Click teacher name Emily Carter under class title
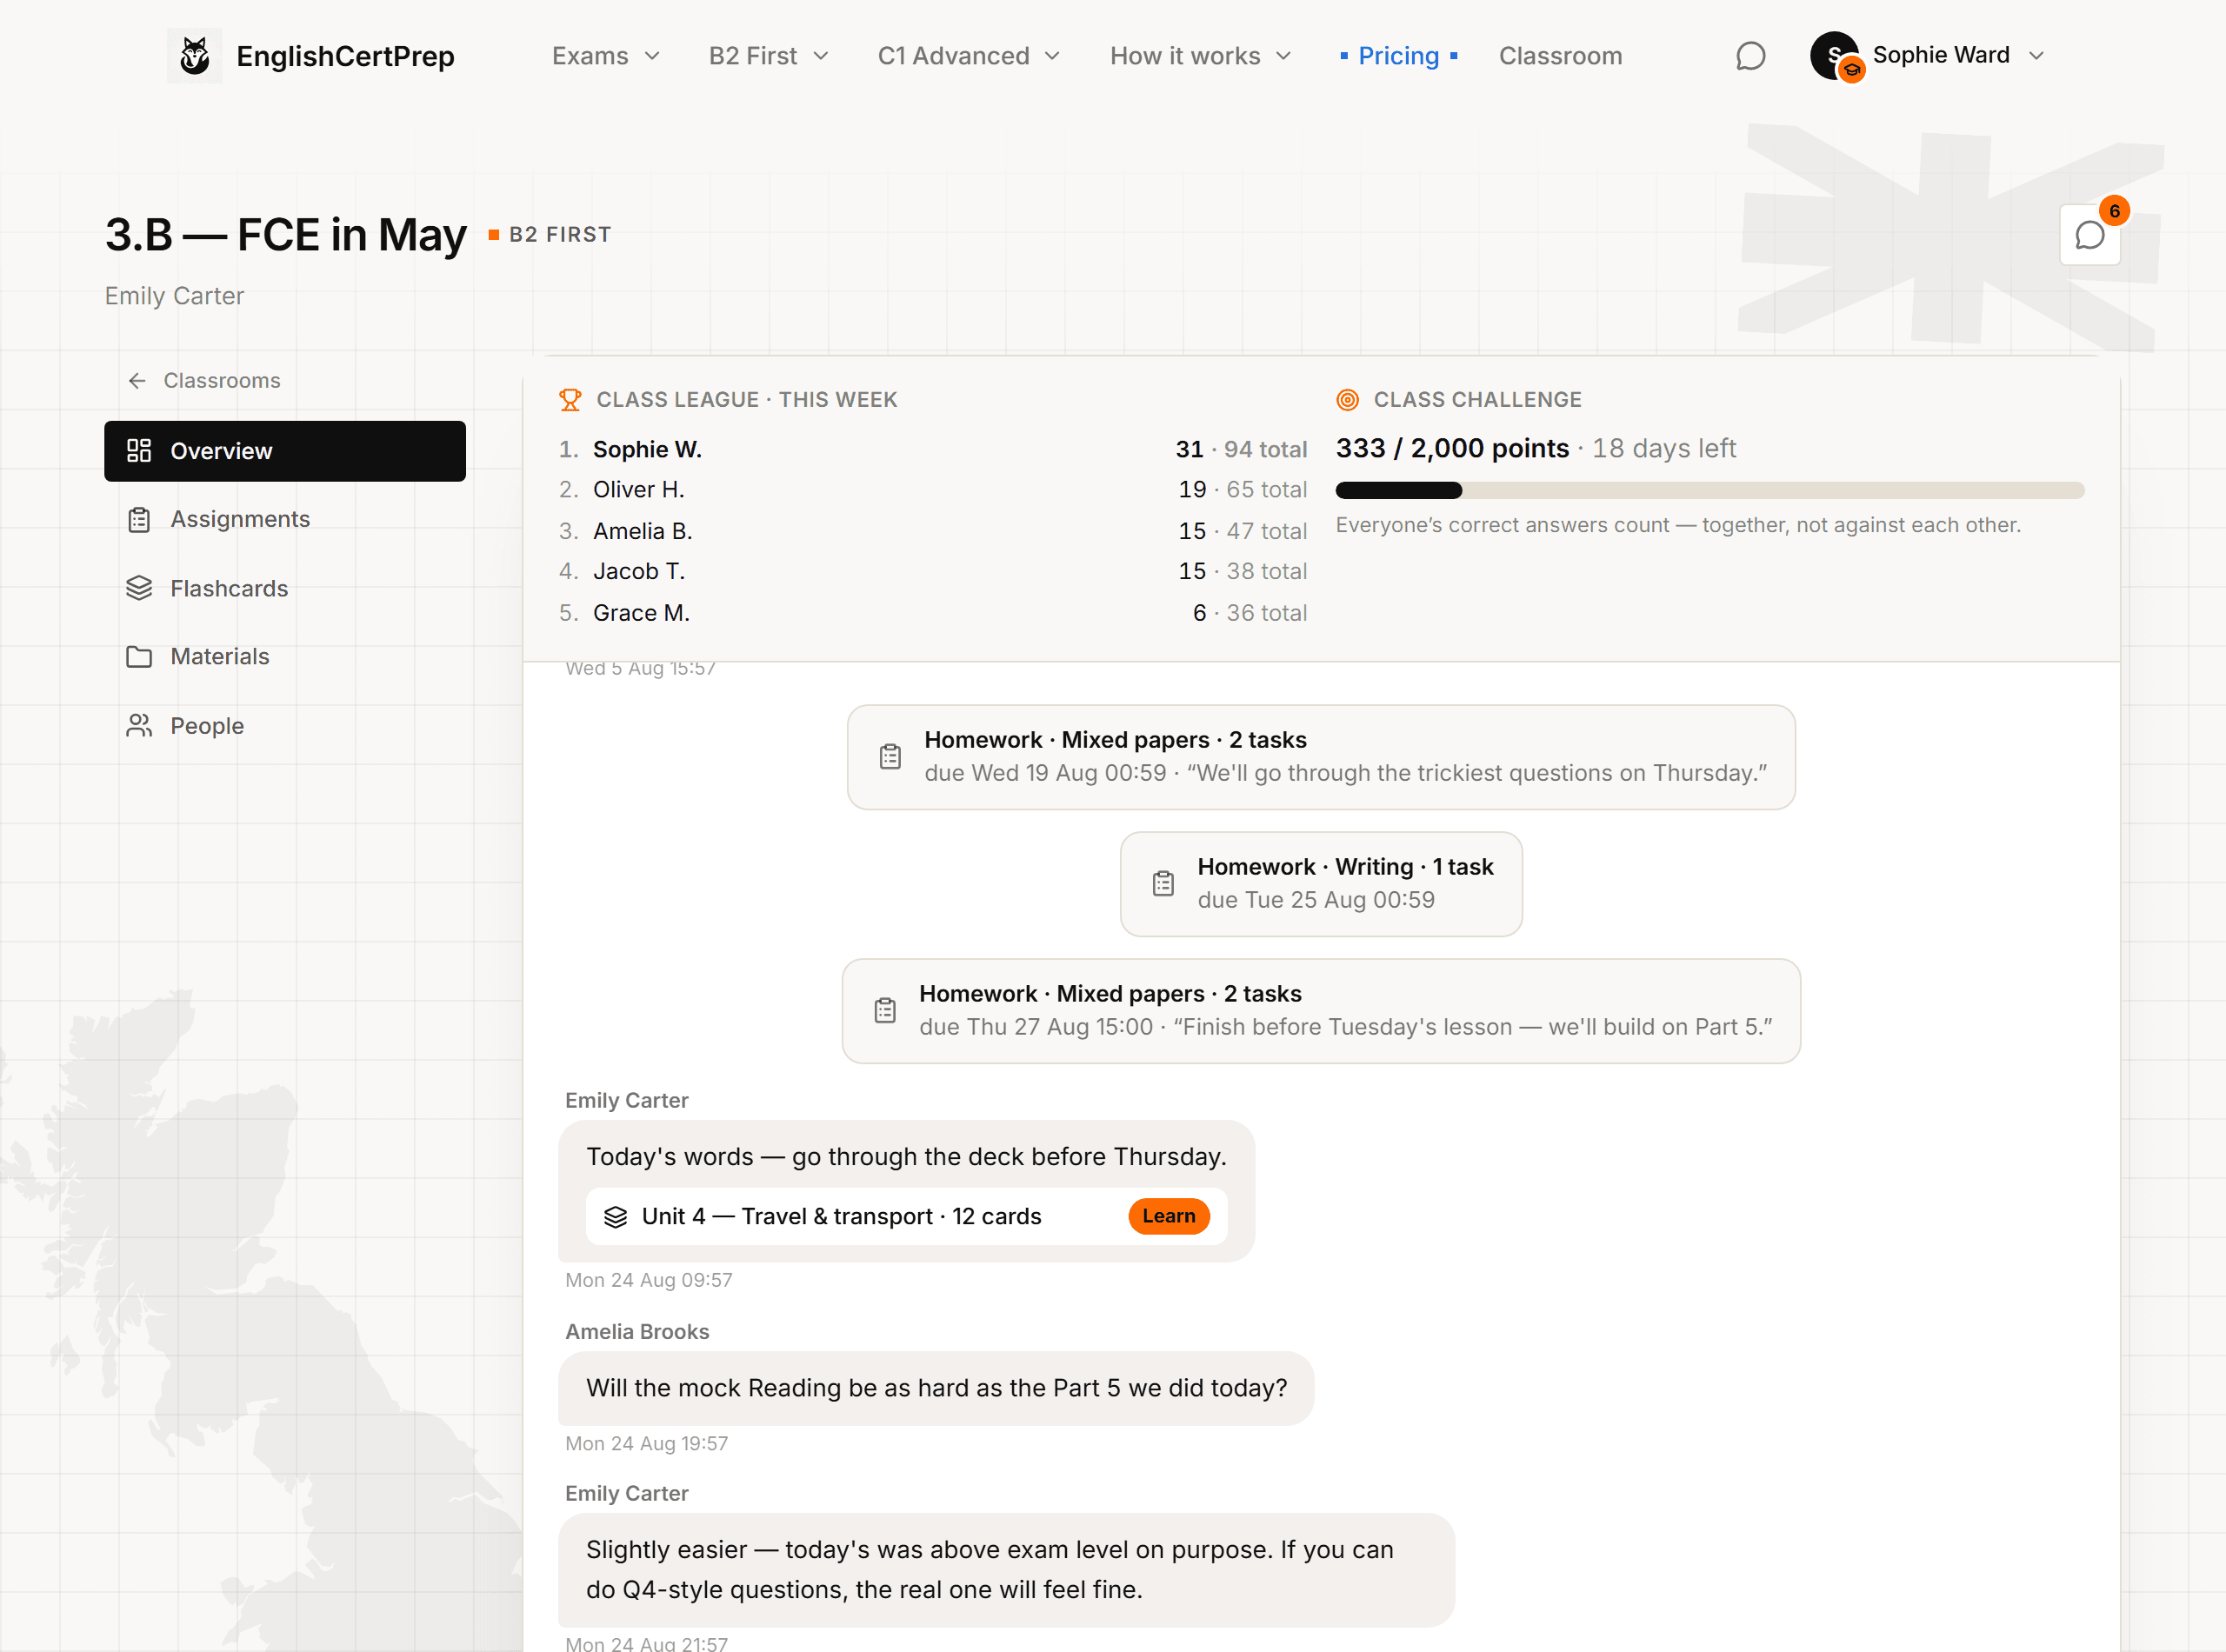2226x1652 pixels. tap(174, 297)
